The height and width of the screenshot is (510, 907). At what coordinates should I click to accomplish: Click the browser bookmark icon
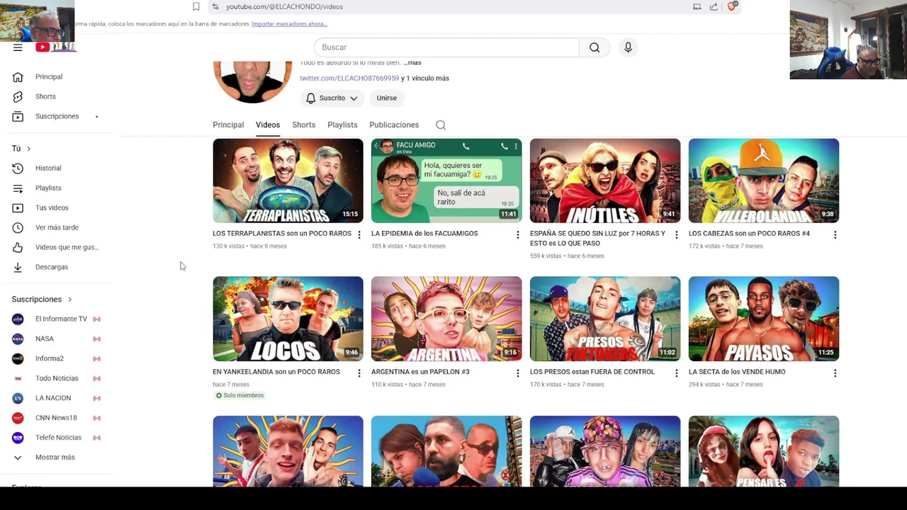[196, 6]
